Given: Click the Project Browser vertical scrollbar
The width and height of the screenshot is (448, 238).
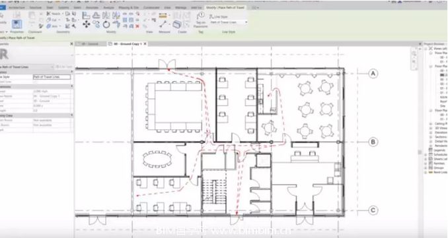Looking at the screenshot, I should [x=420, y=152].
